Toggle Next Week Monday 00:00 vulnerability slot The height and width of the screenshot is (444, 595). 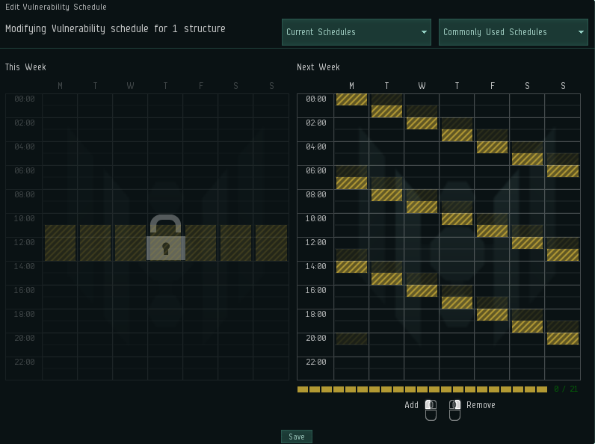click(351, 99)
